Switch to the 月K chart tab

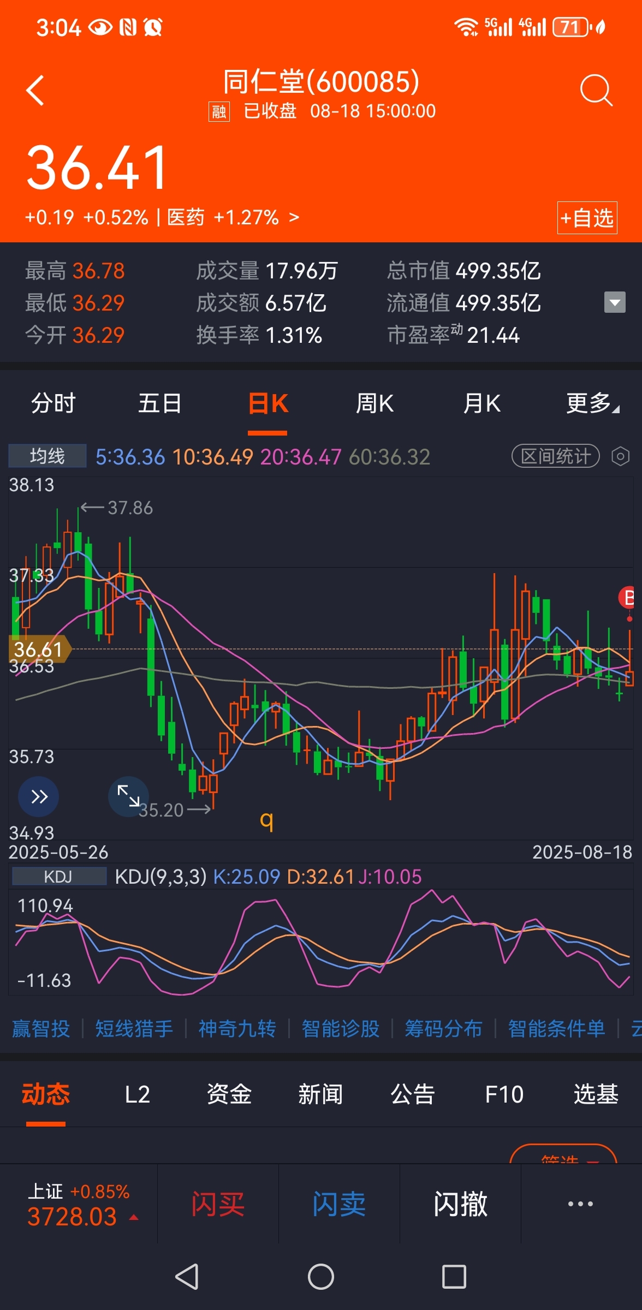(x=481, y=404)
